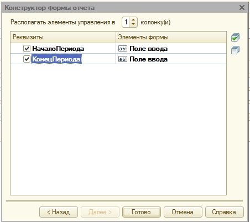Increase column count with up arrow
This screenshot has height=222, width=250.
point(133,19)
